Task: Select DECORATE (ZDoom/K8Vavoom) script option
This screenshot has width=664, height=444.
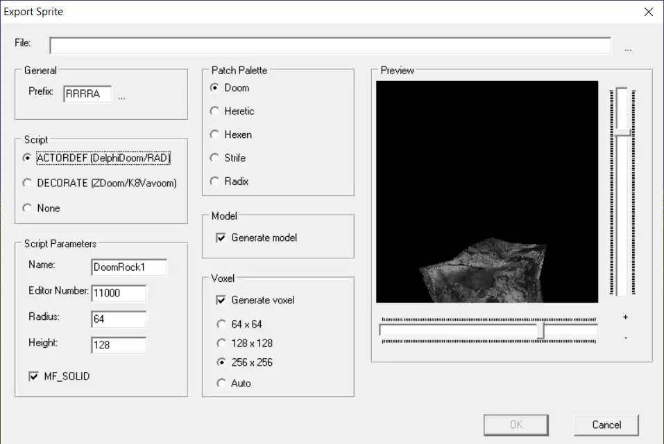Action: tap(99, 183)
